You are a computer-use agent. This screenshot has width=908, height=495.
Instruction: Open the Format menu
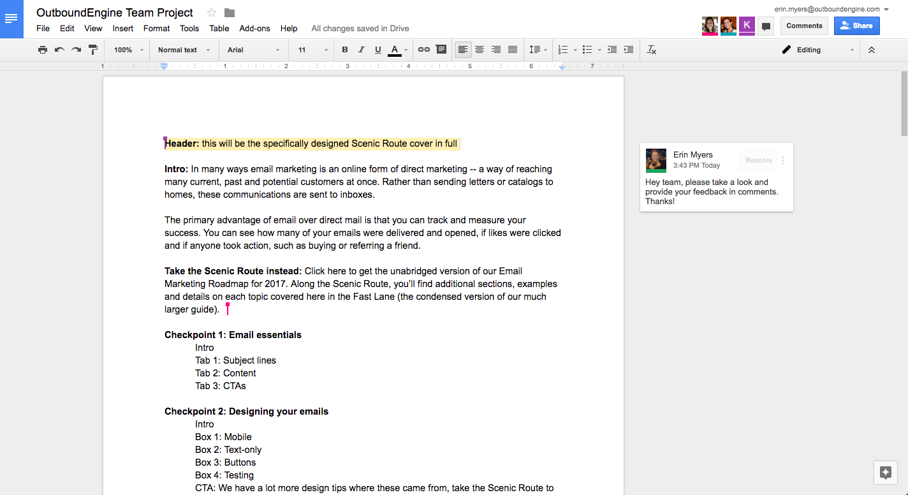tap(156, 28)
